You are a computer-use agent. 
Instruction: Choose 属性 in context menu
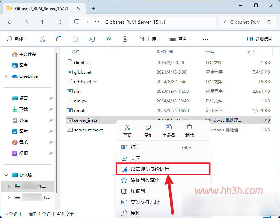pyautogui.click(x=163, y=213)
